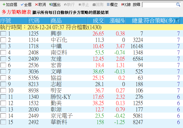
Task: Click 全選 to select all rows
Action: pos(26,5)
